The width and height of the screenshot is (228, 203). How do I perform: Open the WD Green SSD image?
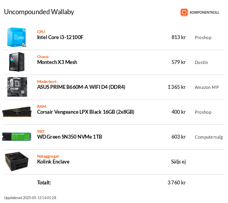pos(17,136)
